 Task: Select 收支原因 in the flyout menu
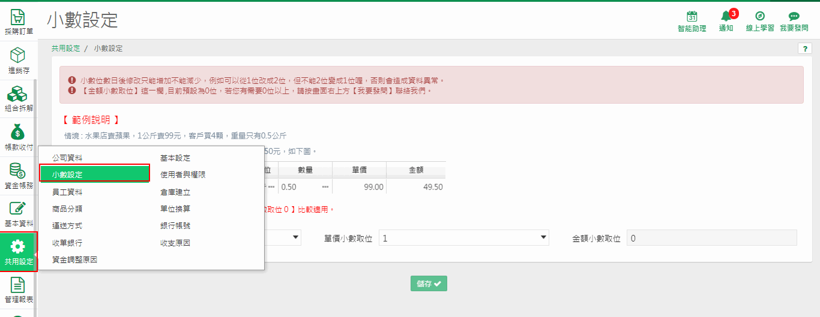(x=175, y=243)
